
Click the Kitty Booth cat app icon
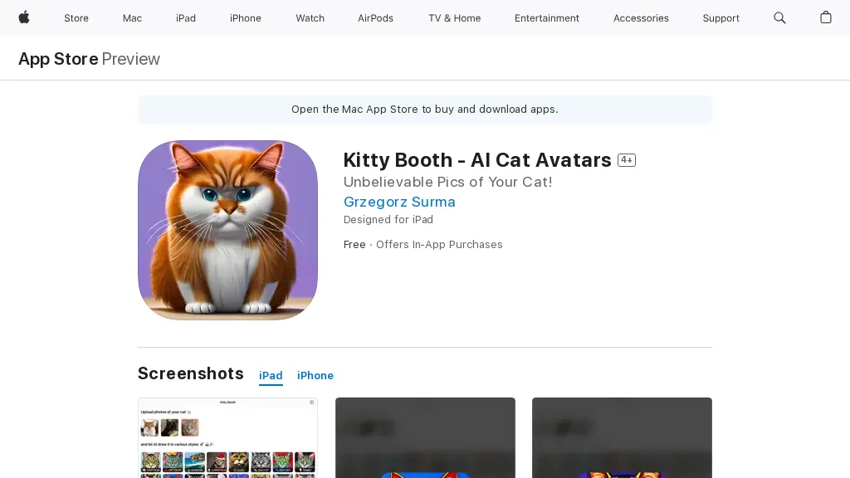(227, 230)
